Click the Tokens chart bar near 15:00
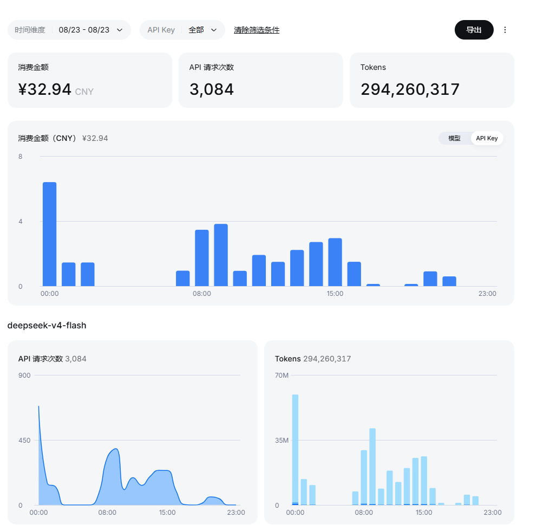Viewport: 537px width, 531px height. [424, 480]
